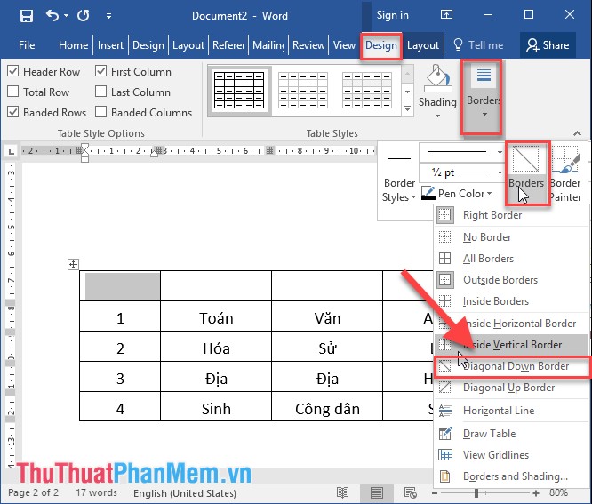Click the Sign in button
The height and width of the screenshot is (504, 592).
pyautogui.click(x=392, y=15)
